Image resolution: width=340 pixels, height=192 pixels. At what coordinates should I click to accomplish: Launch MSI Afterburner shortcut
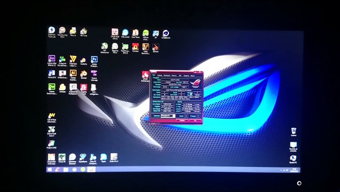pos(105,48)
